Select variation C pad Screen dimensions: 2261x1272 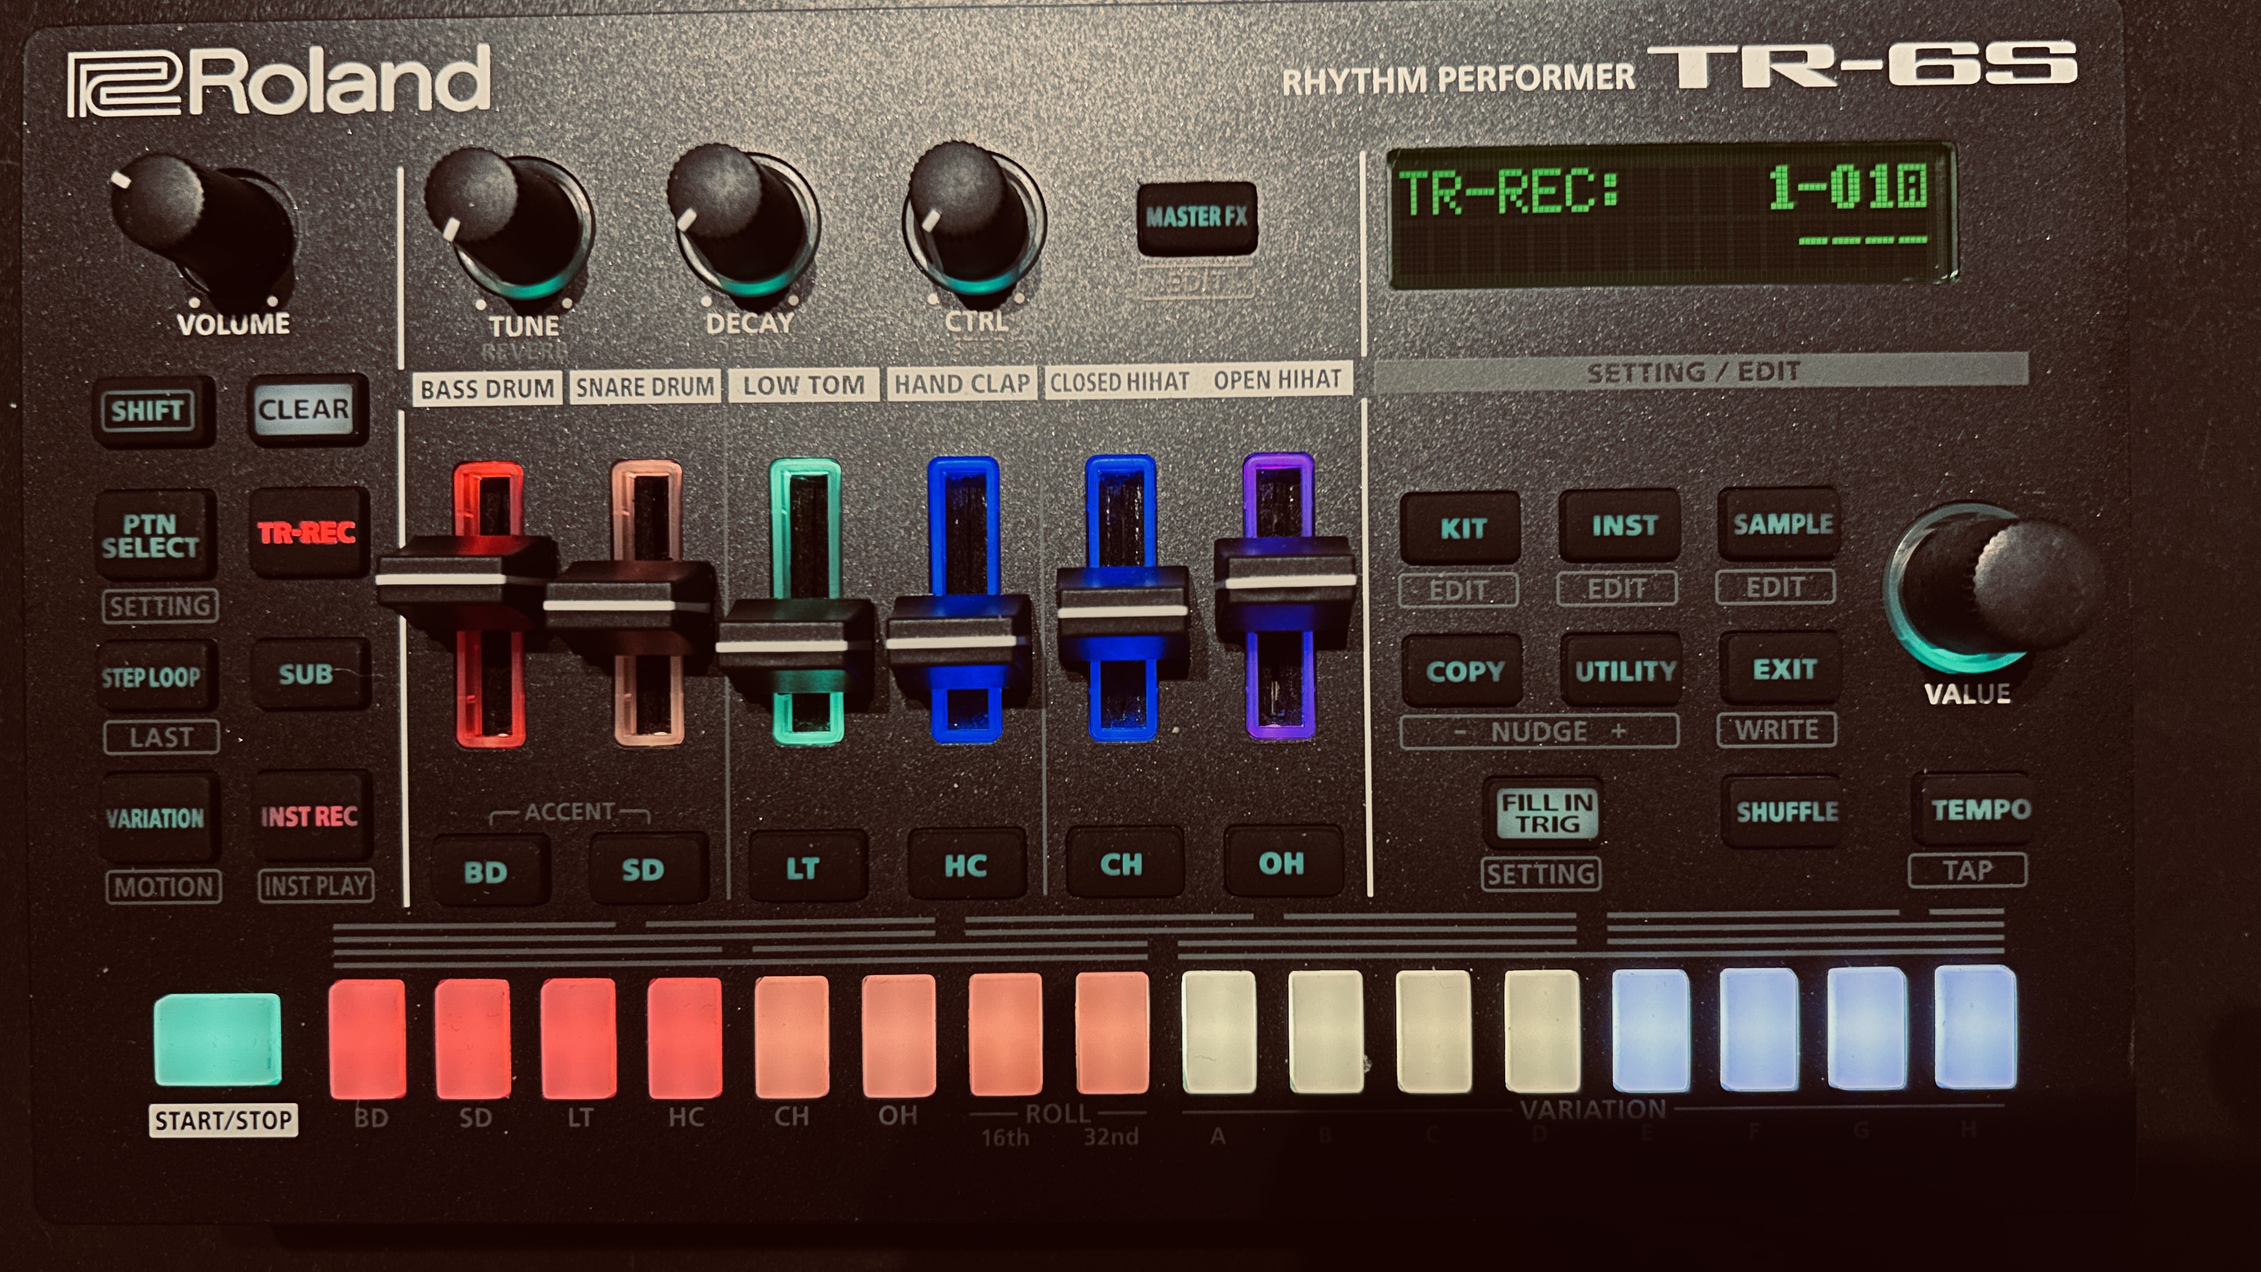click(1433, 1031)
